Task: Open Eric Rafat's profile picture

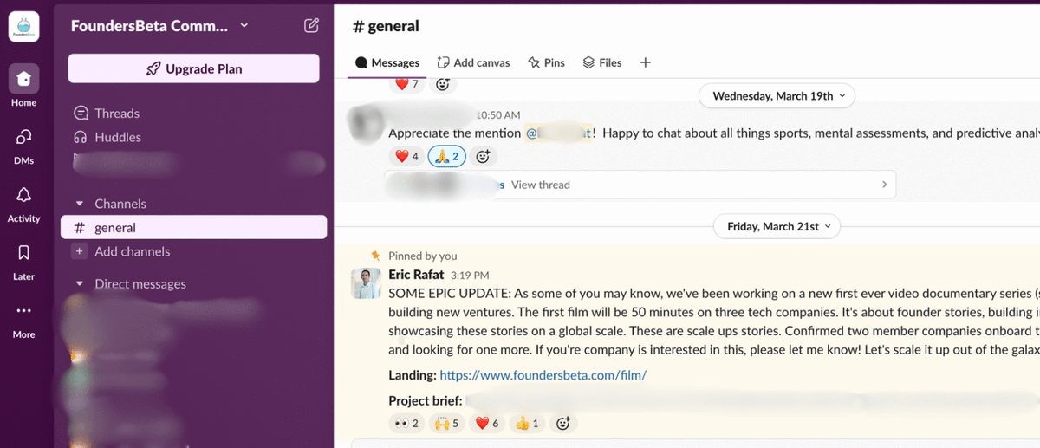Action: pyautogui.click(x=366, y=283)
